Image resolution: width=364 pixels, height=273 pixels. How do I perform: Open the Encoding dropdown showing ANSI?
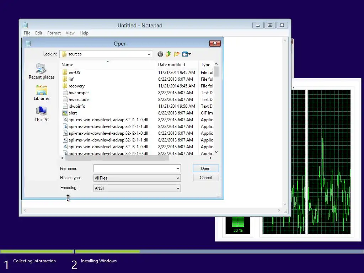[x=137, y=188]
